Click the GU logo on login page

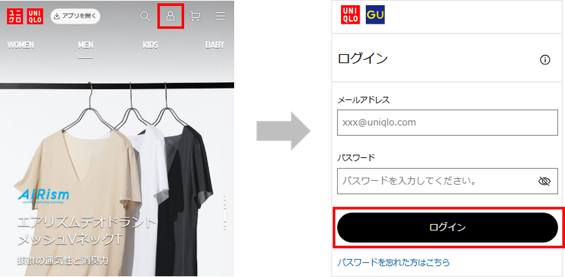pos(375,14)
